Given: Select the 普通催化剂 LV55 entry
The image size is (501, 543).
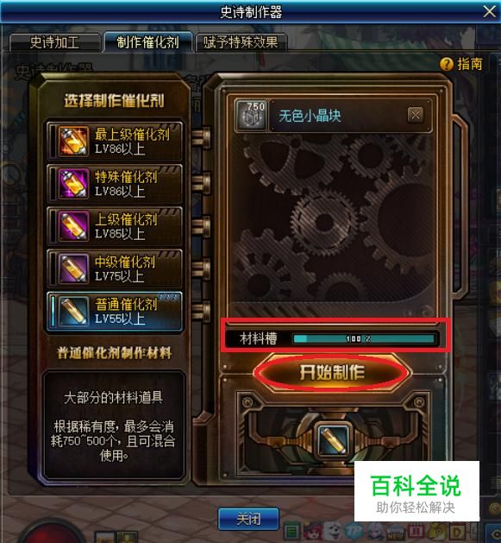Looking at the screenshot, I should point(115,311).
